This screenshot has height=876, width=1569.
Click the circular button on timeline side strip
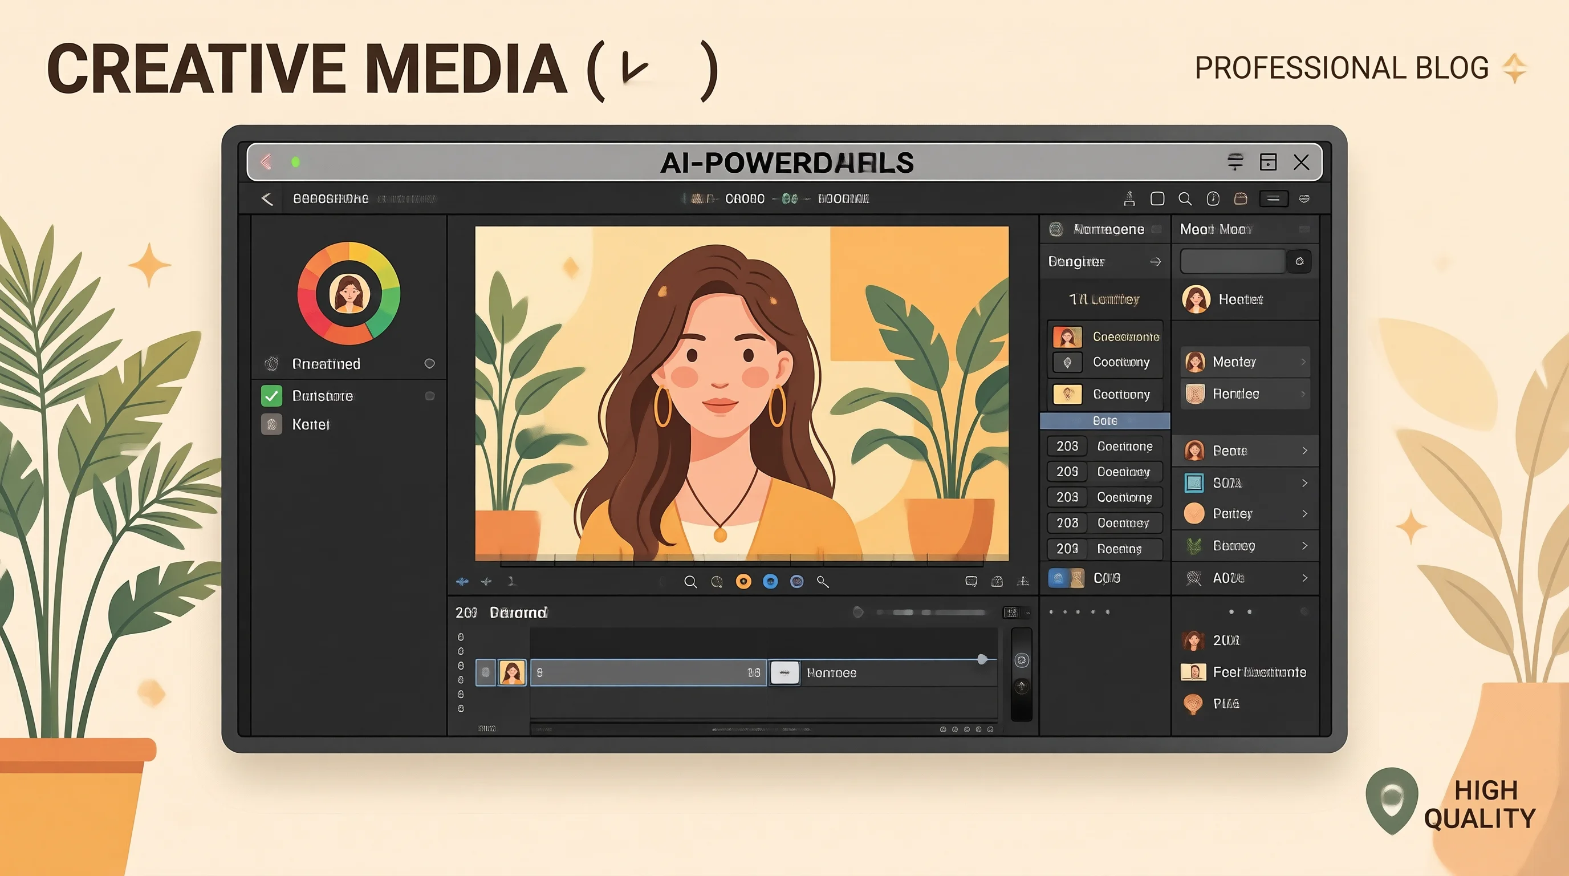pos(1022,660)
